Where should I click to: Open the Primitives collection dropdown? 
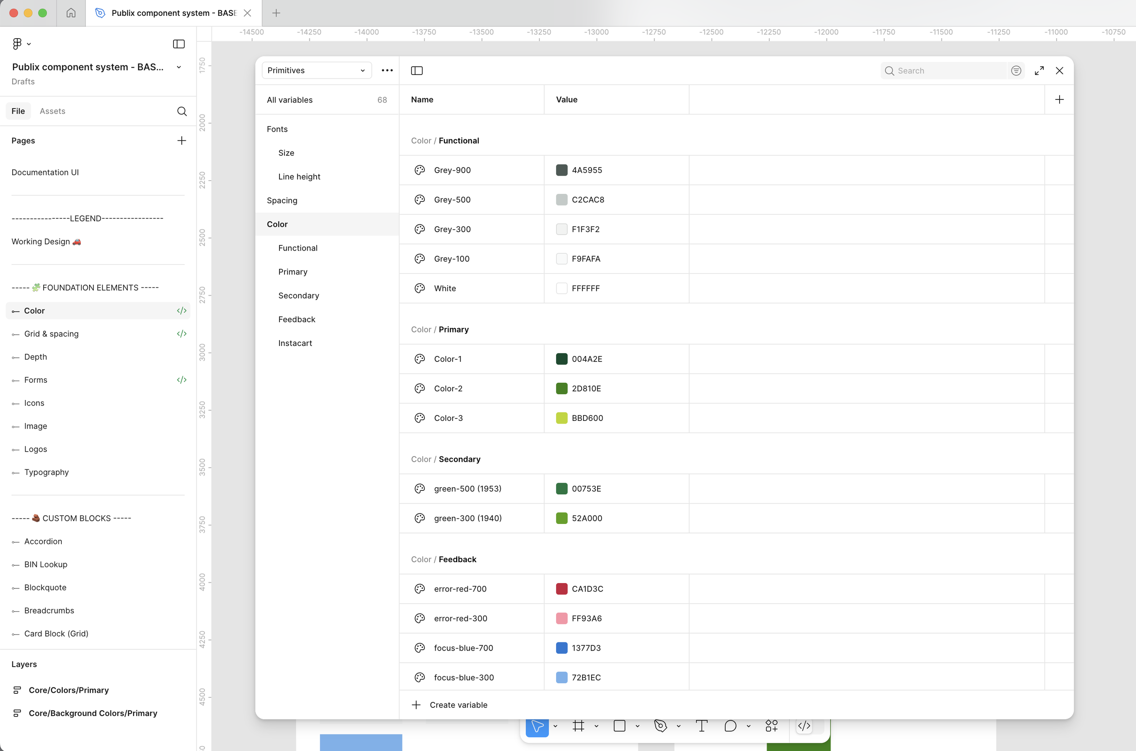pyautogui.click(x=316, y=70)
